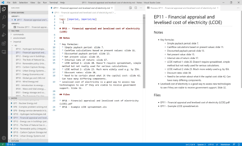
Task: Open EP8 - Complex problem solving.md in Notes
Action: tap(30, 107)
